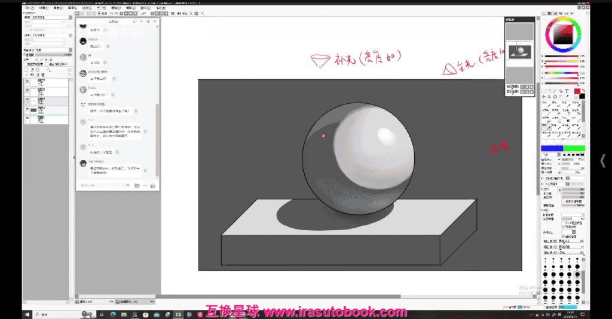
Task: Delete layer with the trash icon
Action: click(43, 75)
